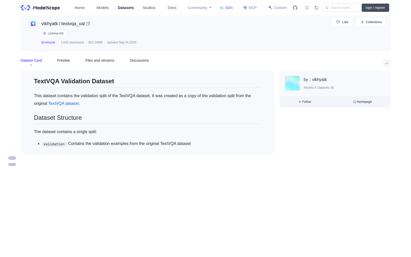Go to the Home nav item
This screenshot has height=257, width=411.
(80, 8)
